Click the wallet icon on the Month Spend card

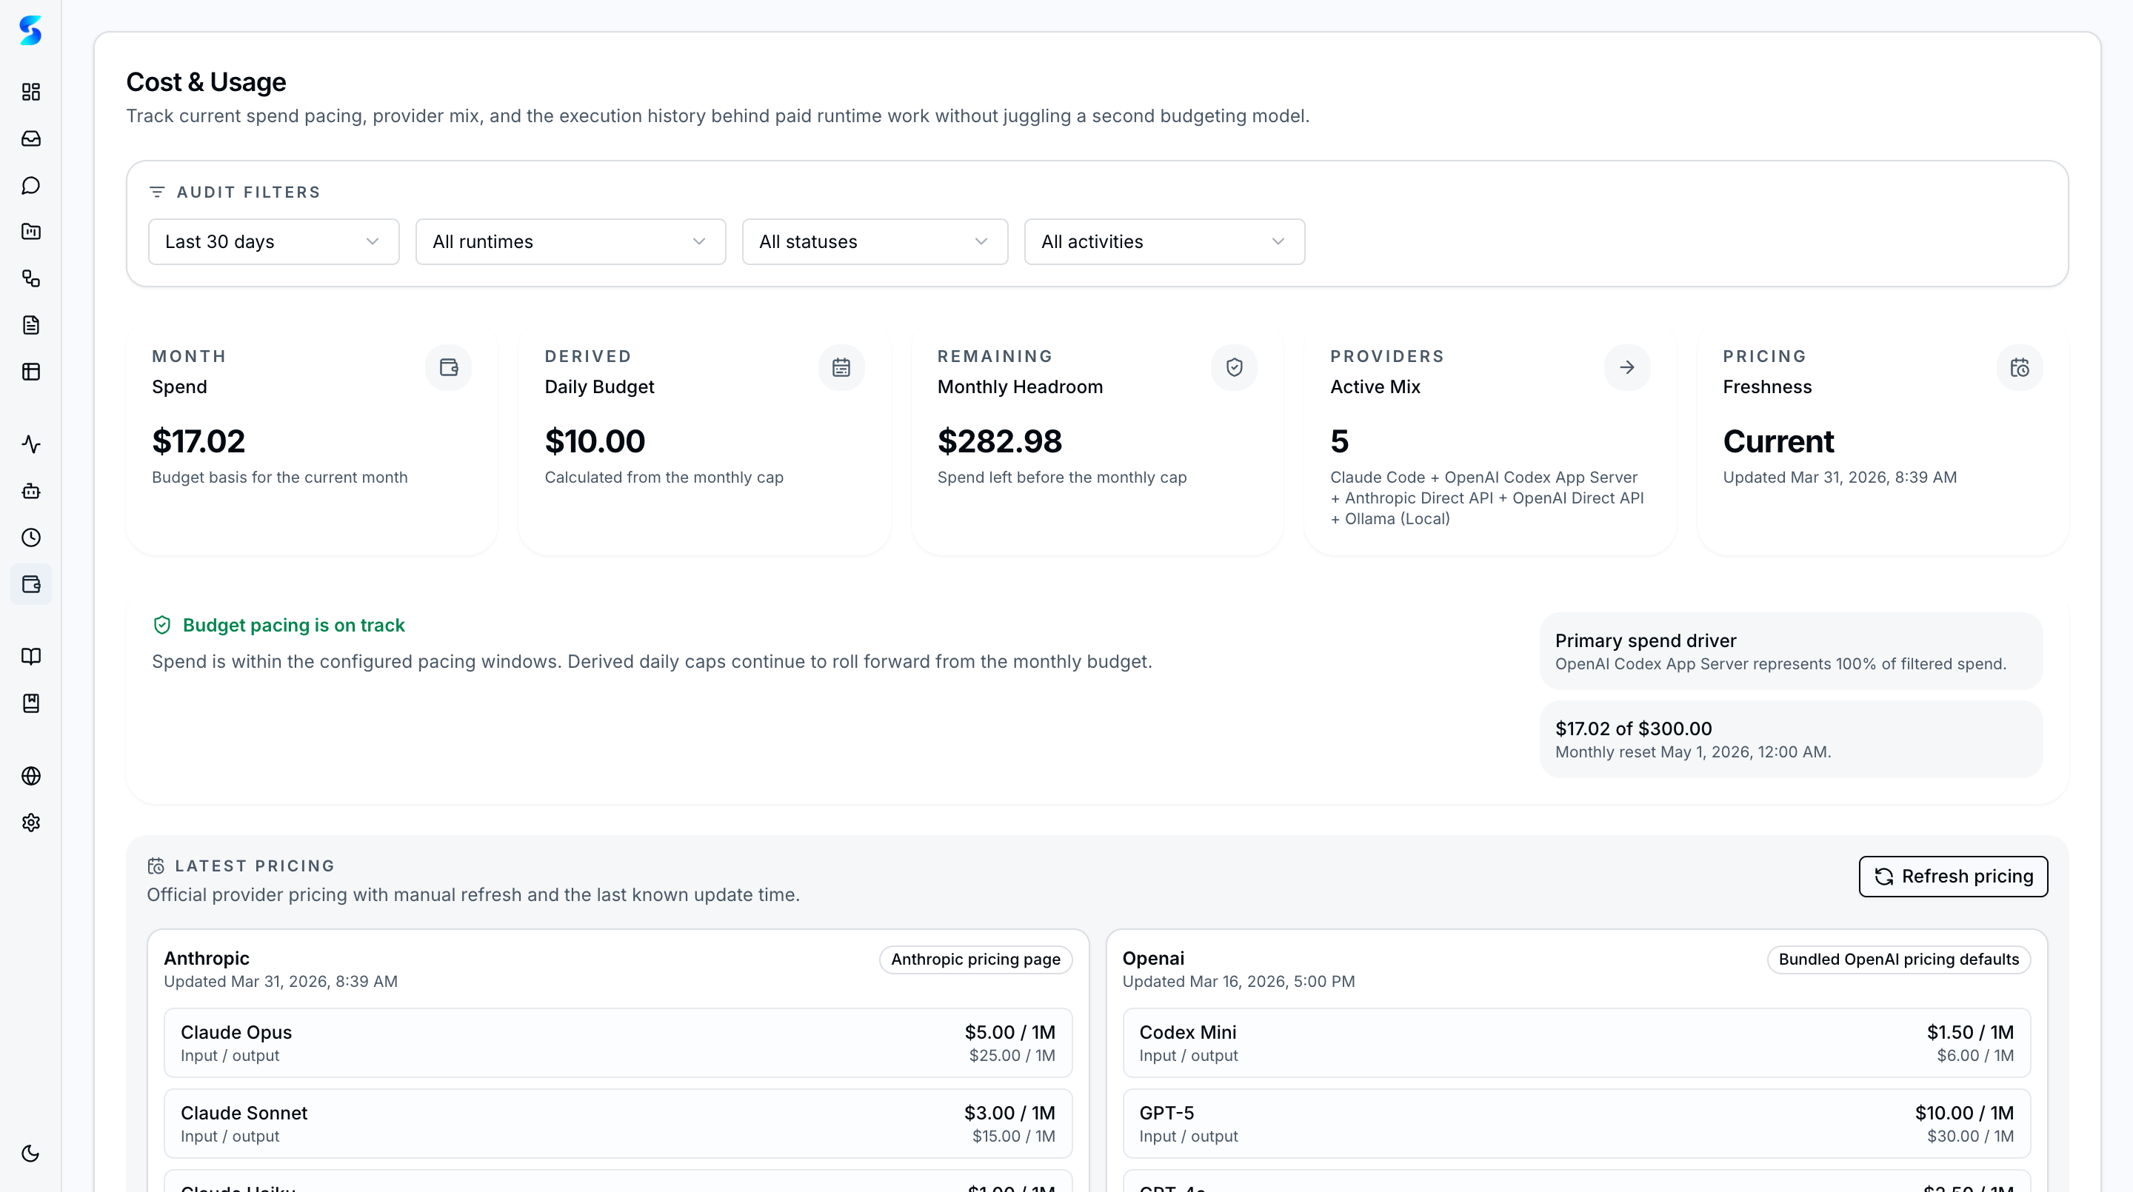pyautogui.click(x=448, y=366)
